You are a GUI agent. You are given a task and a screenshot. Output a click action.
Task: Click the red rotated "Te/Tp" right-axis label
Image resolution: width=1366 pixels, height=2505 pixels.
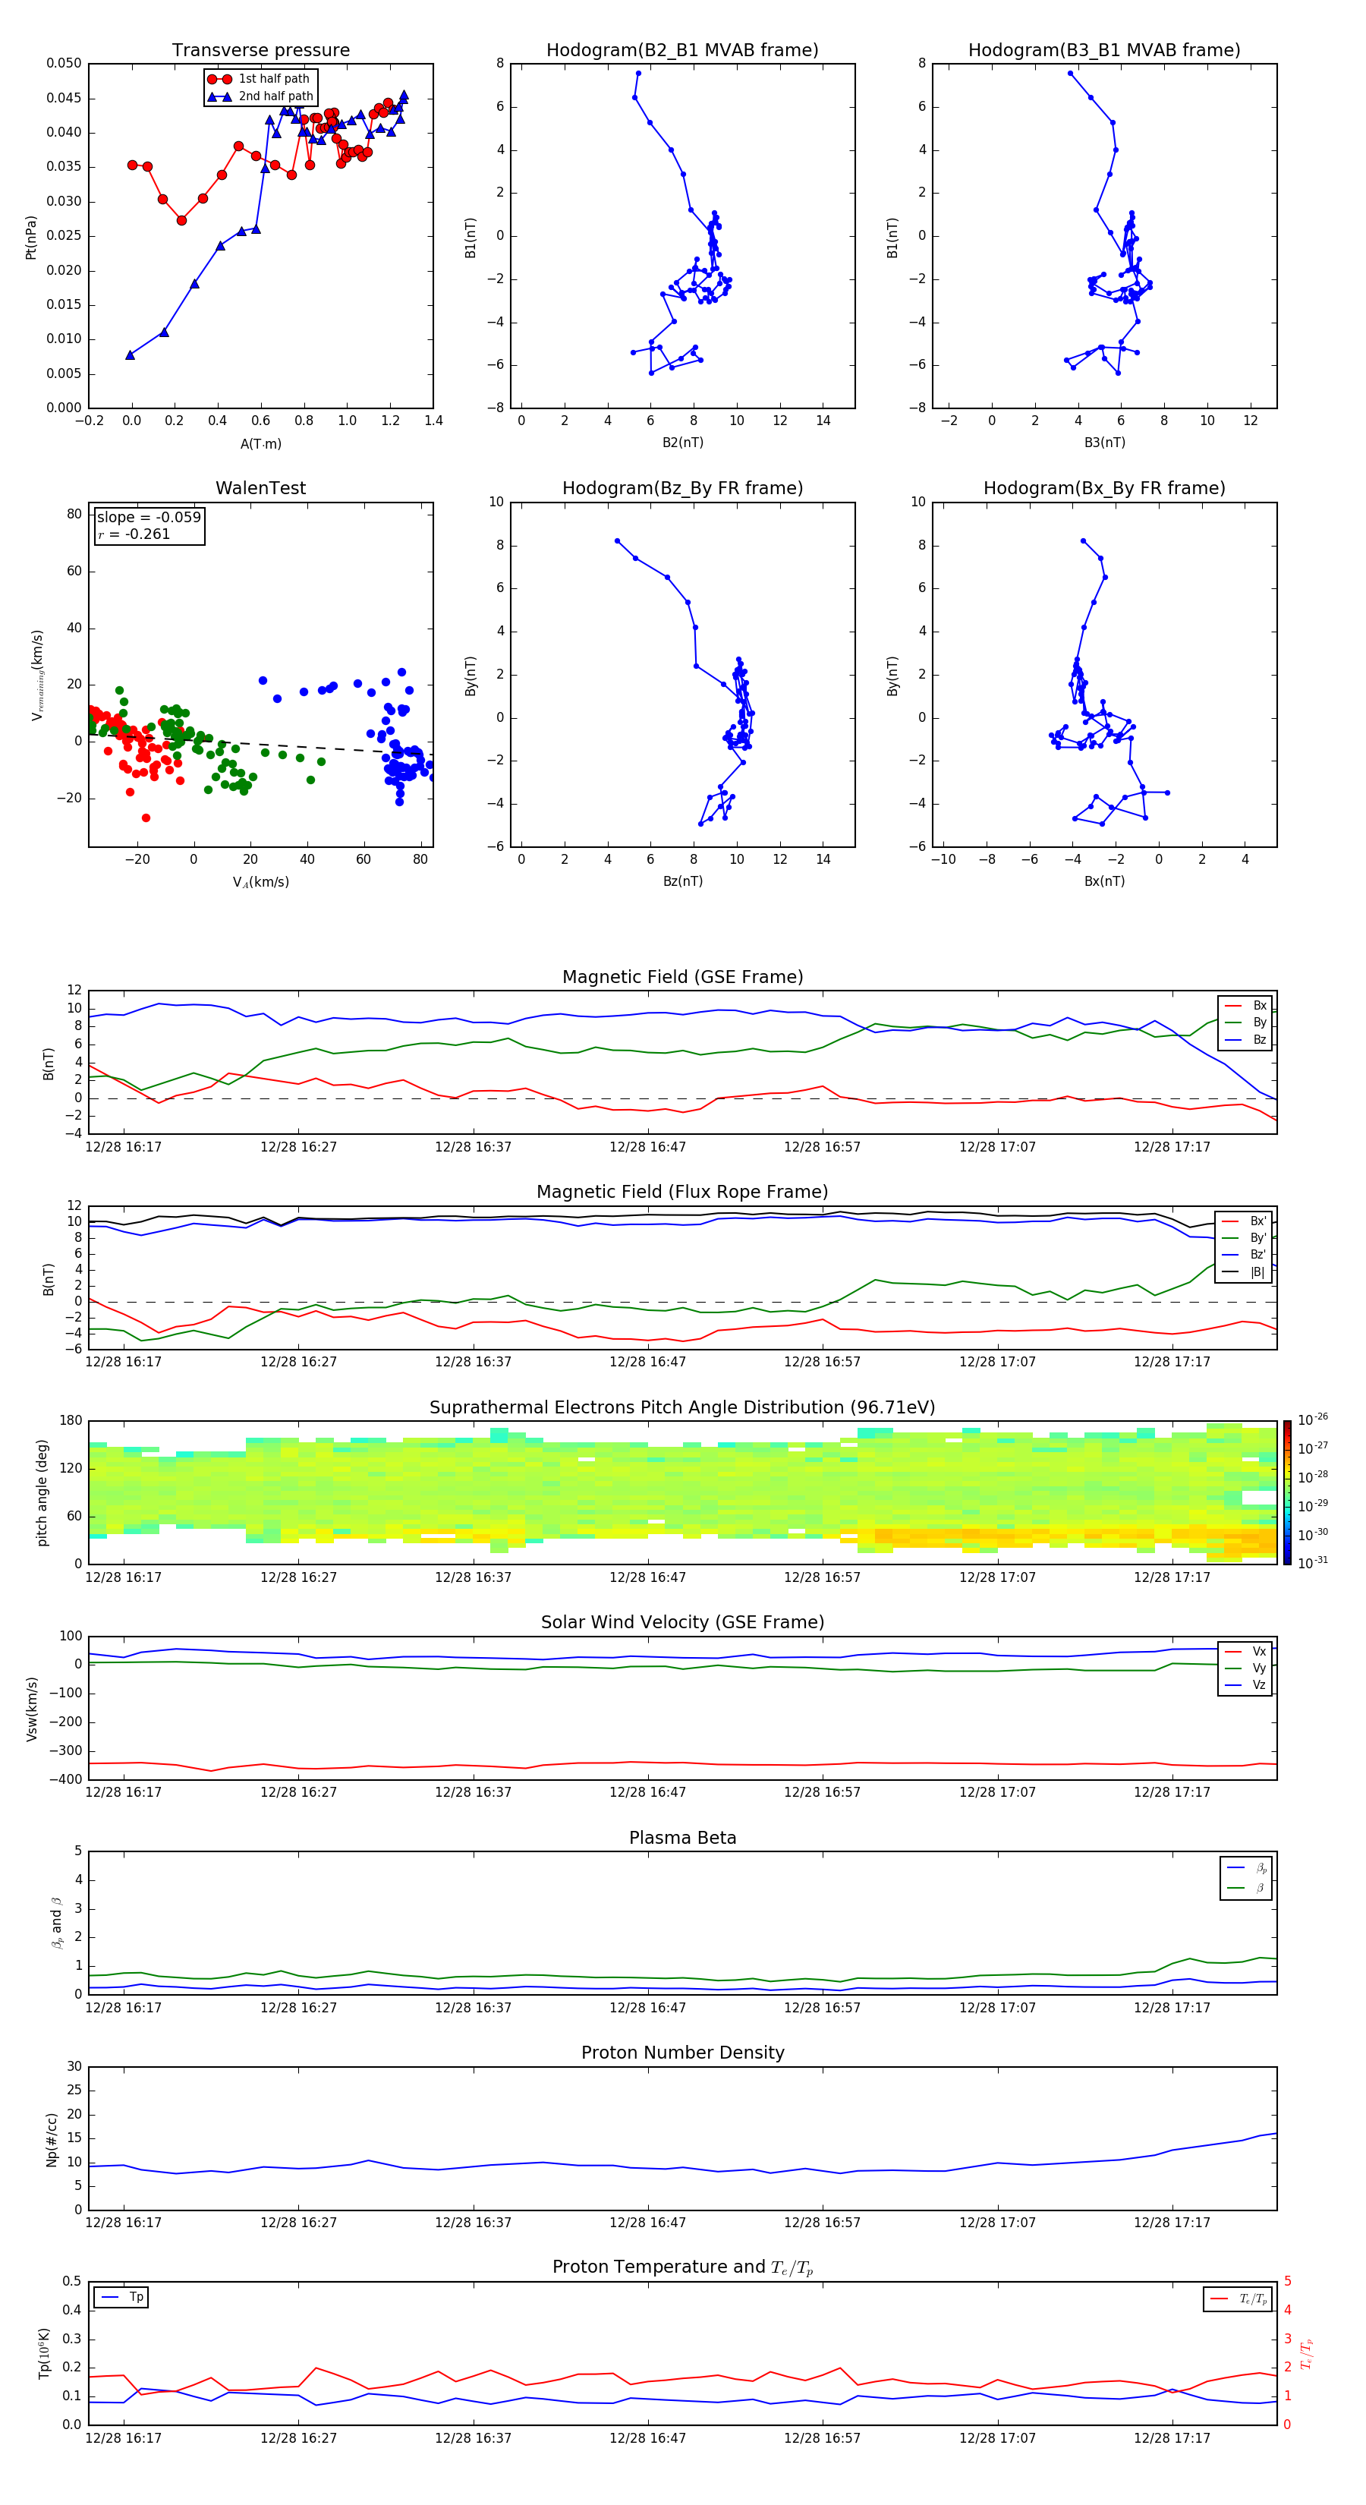1307,2353
